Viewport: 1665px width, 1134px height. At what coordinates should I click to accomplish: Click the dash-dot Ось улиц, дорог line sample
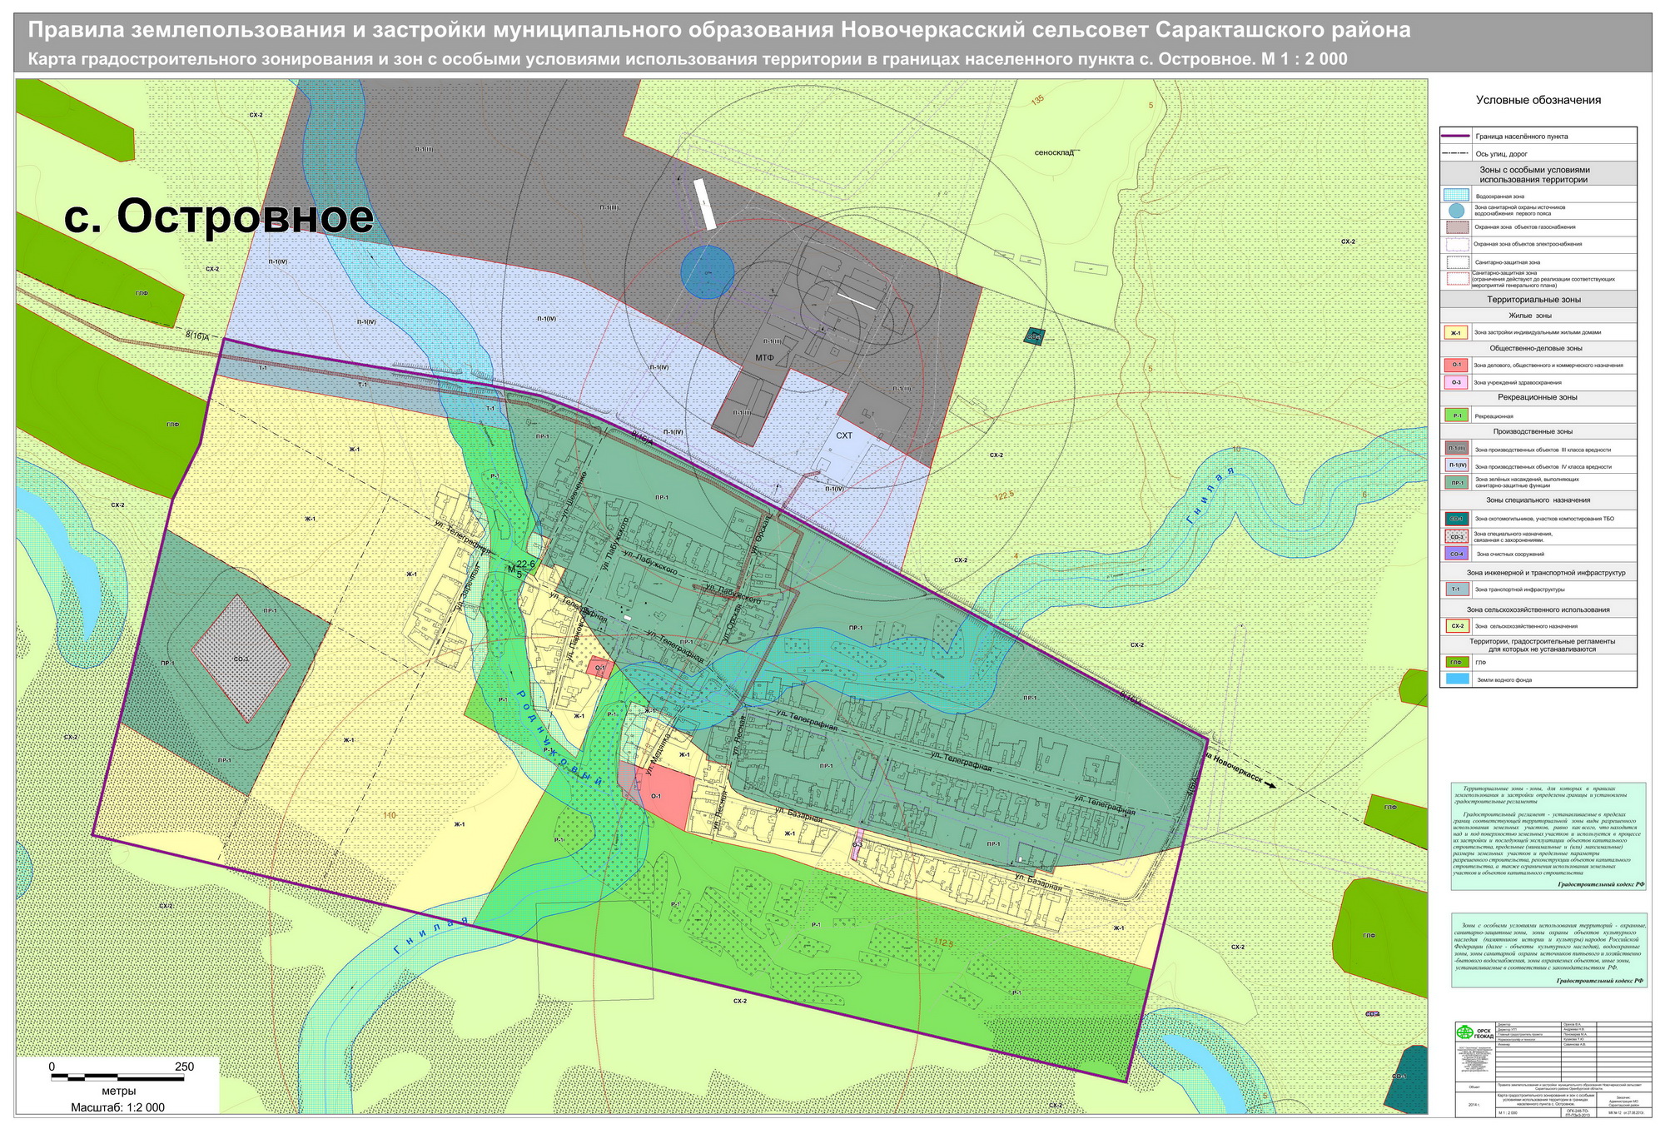click(1455, 153)
